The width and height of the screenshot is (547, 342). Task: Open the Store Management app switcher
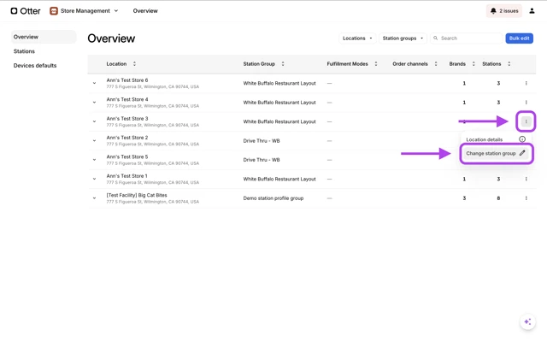pyautogui.click(x=84, y=11)
